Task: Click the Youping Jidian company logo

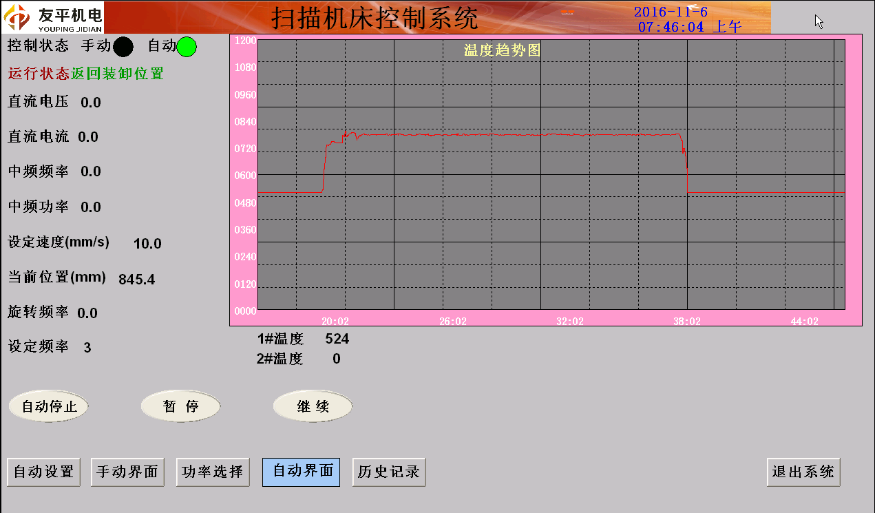Action: (x=52, y=17)
